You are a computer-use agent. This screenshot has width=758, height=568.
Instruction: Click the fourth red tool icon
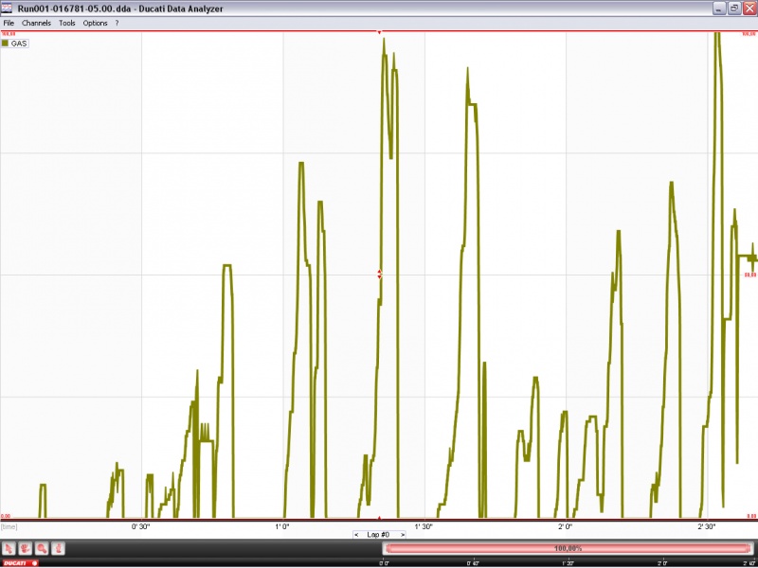point(58,548)
